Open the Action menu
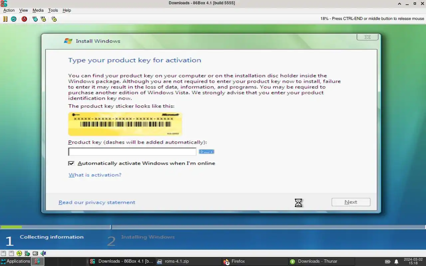 click(9, 10)
